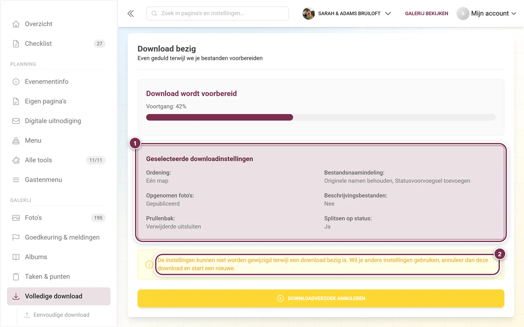Screen dimensions: 524x327
Task: Click the 195 badge next to Foto's
Action: pos(98,218)
